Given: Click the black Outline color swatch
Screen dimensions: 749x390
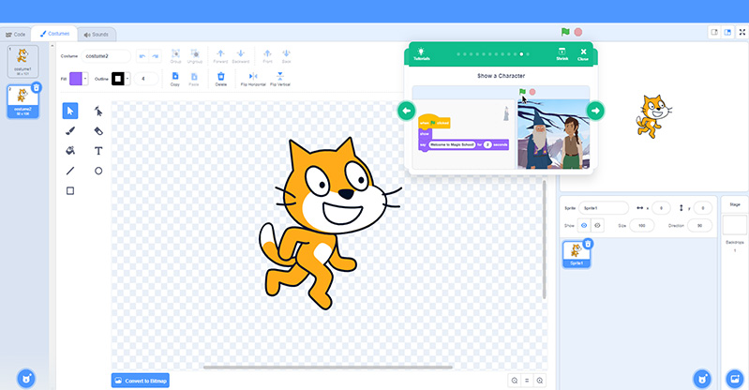Looking at the screenshot, I should point(118,79).
